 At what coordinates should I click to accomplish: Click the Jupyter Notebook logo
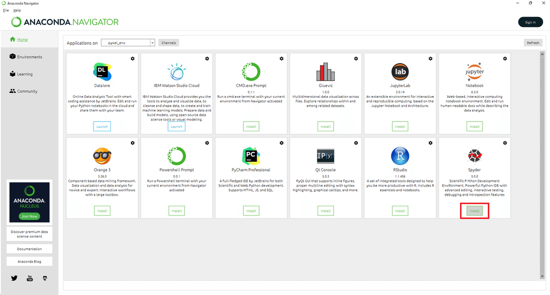point(474,72)
